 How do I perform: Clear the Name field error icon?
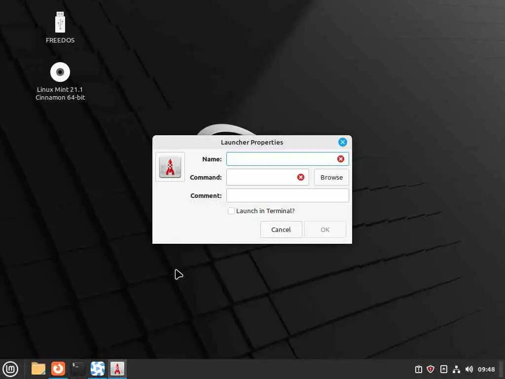point(340,159)
